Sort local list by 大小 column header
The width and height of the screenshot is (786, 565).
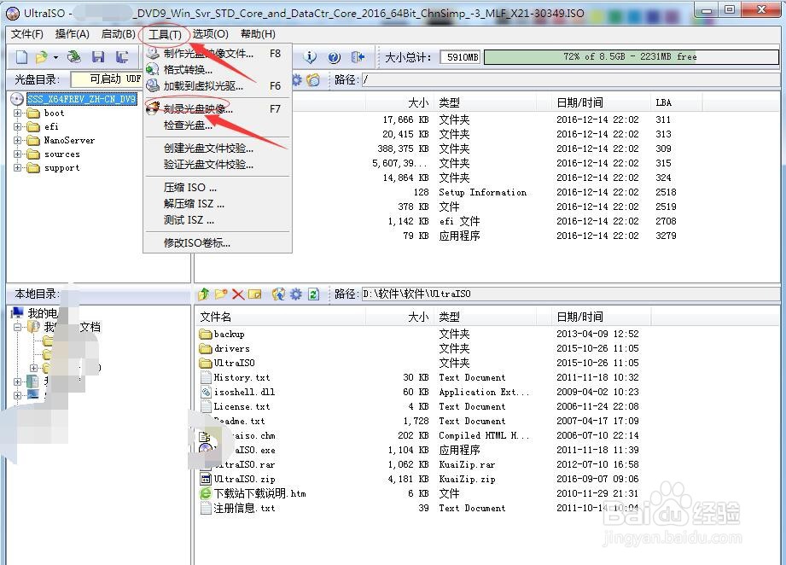click(400, 317)
